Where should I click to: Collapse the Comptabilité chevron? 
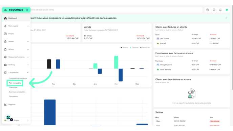coord(28,72)
